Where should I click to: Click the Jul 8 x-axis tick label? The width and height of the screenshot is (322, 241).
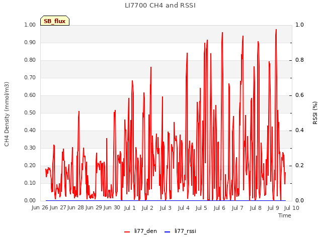(256, 208)
